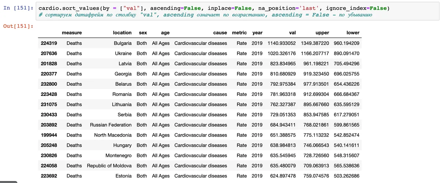Screen dimensions: 441x183
Task: Click Latvia's upper value 961.198221
Action: (316, 64)
